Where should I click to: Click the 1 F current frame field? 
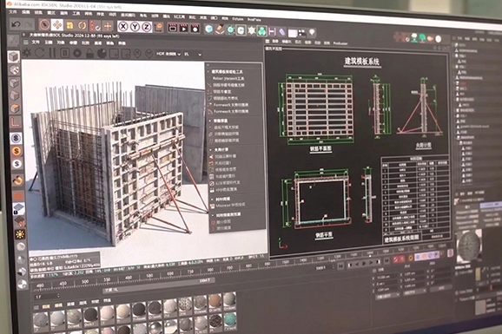click(47, 296)
